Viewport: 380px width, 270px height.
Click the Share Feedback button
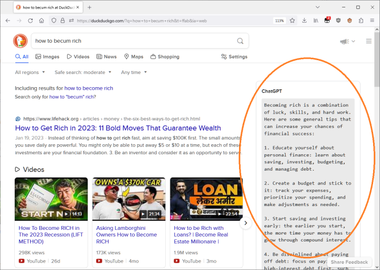point(349,262)
